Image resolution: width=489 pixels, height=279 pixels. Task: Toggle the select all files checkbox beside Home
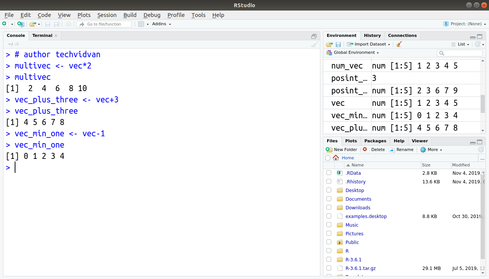[x=328, y=158]
